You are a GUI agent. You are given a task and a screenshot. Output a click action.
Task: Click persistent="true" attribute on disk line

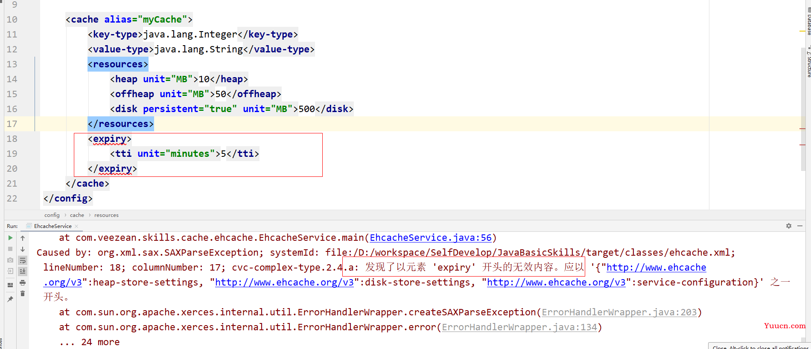pos(190,109)
